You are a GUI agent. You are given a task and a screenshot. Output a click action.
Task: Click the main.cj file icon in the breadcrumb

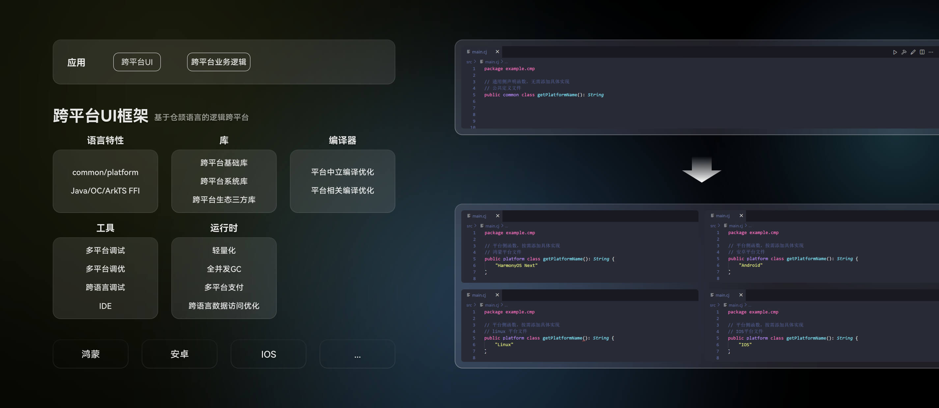pyautogui.click(x=482, y=62)
